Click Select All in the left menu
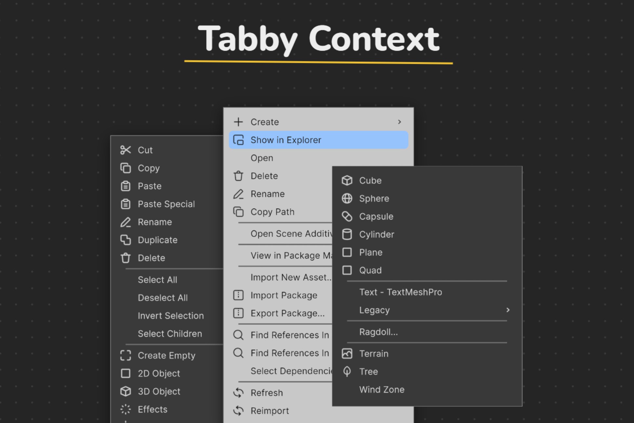 coord(158,280)
